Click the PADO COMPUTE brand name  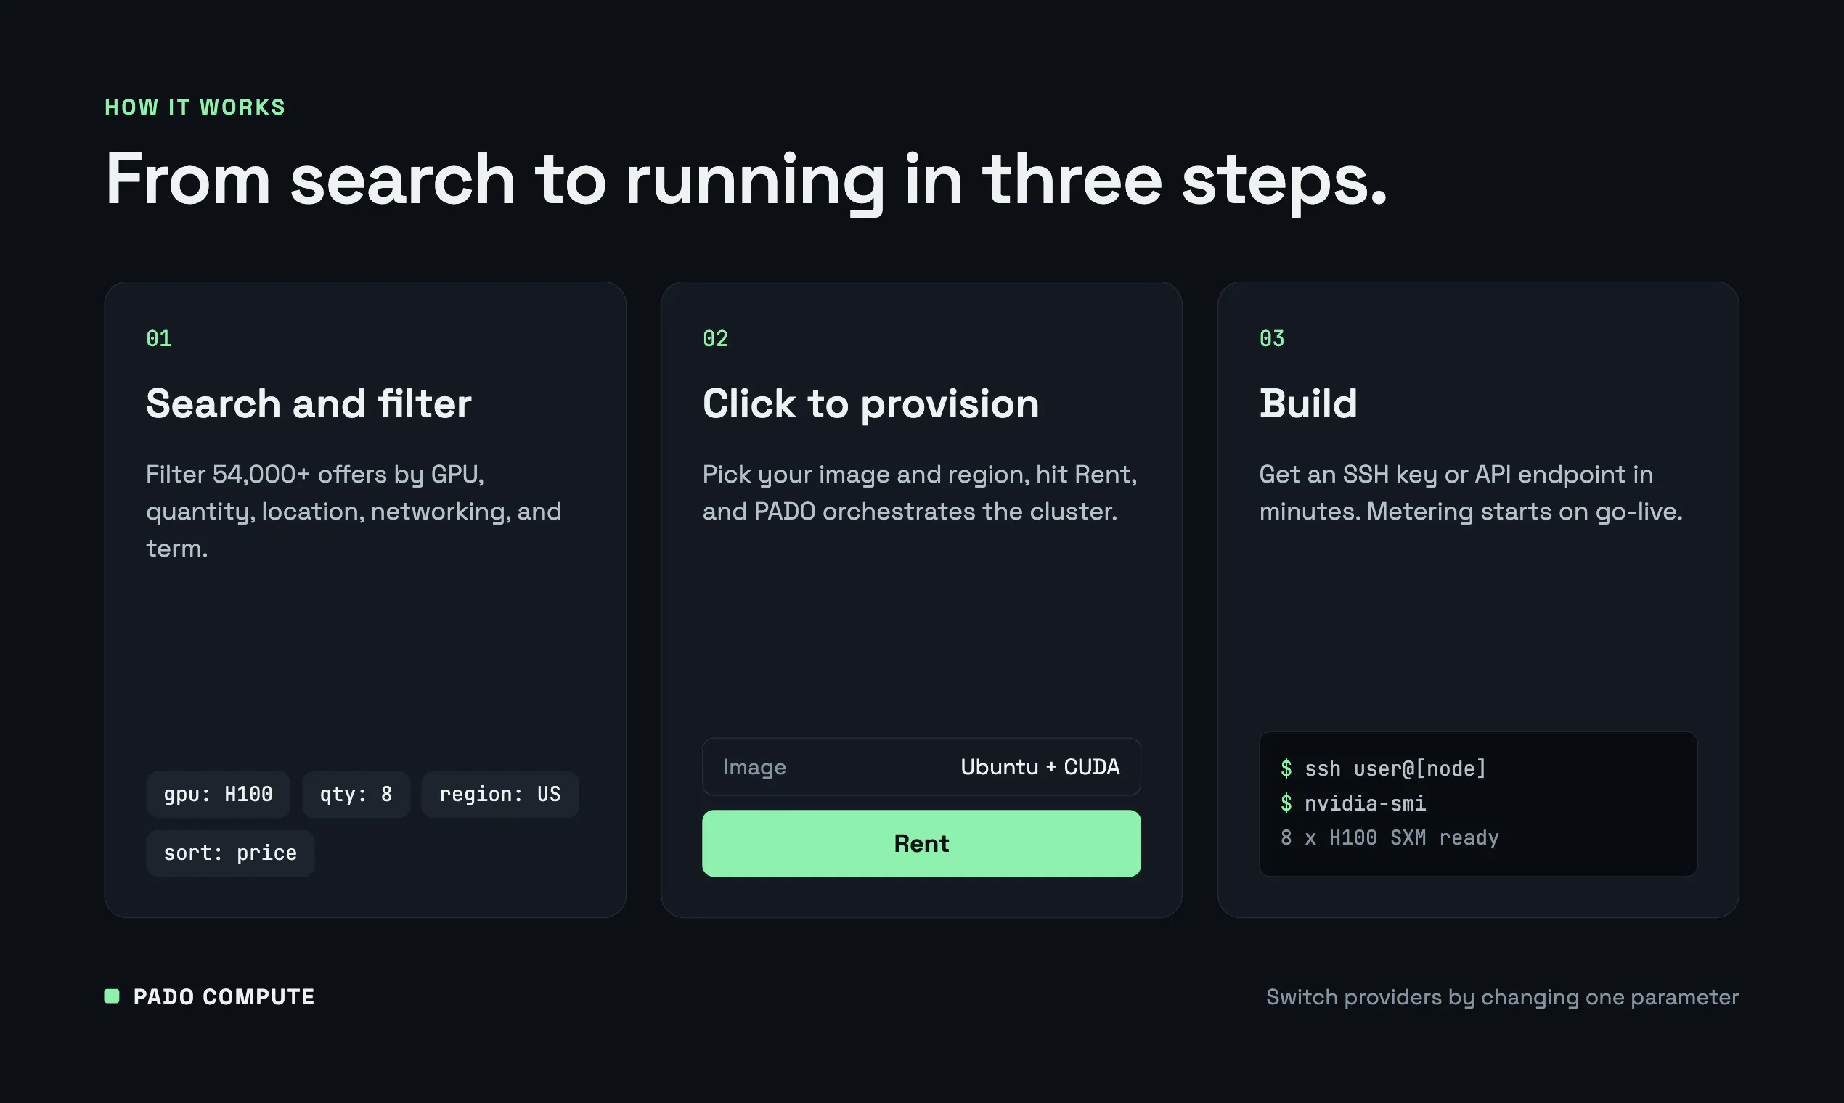(224, 997)
